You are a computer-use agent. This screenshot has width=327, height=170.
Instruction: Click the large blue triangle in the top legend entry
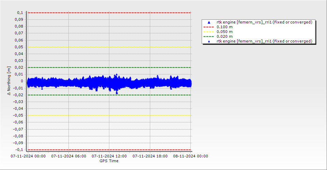(209, 22)
